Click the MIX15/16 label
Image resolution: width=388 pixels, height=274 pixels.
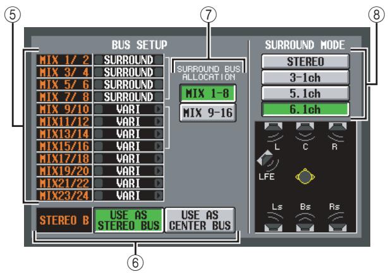[x=64, y=146]
